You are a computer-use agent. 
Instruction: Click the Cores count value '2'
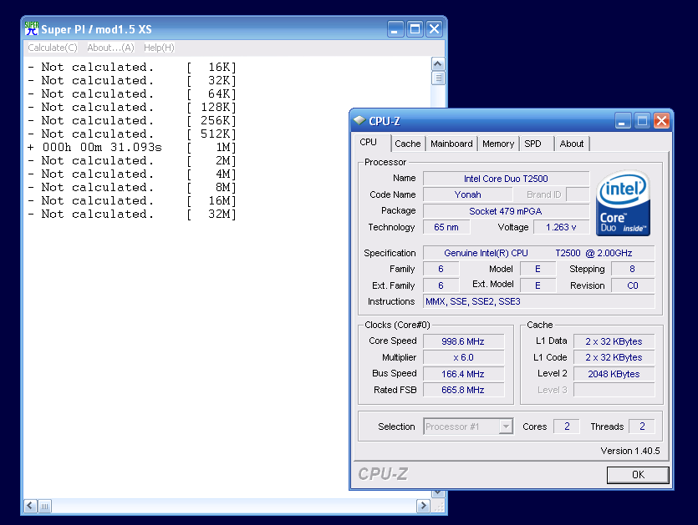pos(567,427)
